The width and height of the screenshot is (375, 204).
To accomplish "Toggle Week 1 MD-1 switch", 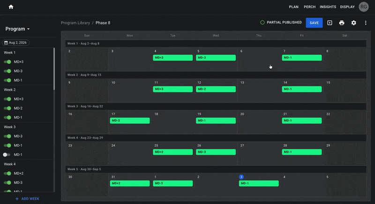I will click(x=7, y=80).
